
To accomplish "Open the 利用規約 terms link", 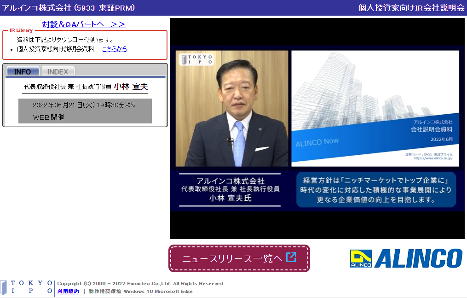I will pos(68,292).
